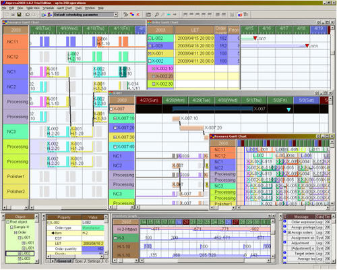Image resolution: width=337 pixels, height=270 pixels.
Task: Click the grey right arrow toolbar icon
Action: (175, 15)
